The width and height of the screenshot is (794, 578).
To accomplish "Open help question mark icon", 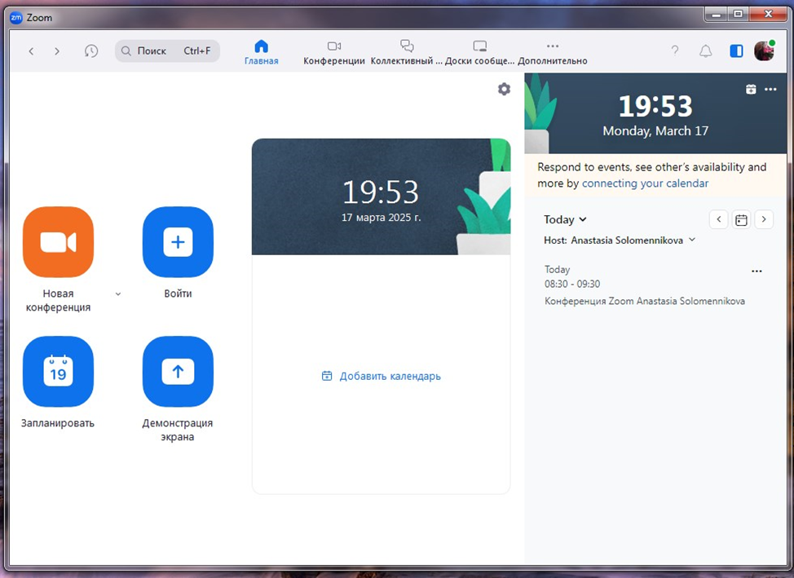I will 674,51.
